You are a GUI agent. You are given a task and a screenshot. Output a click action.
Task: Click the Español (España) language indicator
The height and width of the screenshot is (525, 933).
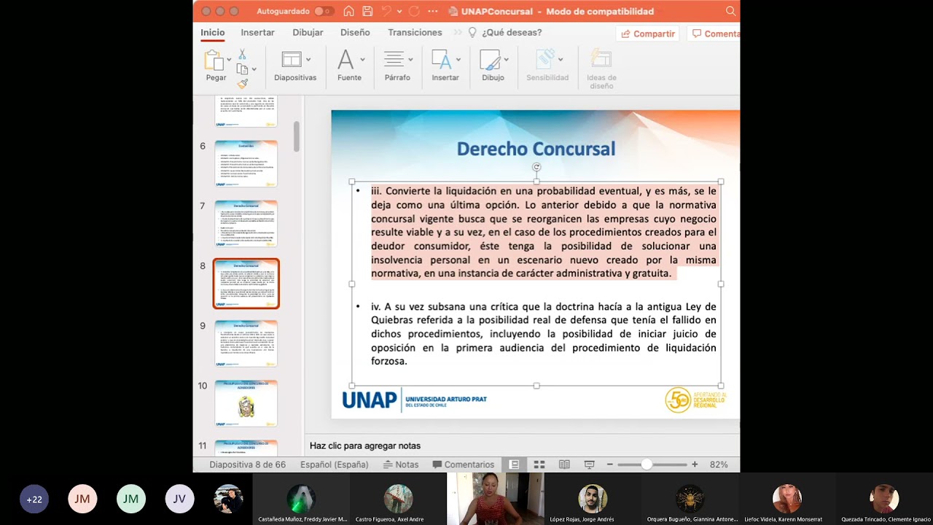pos(334,464)
